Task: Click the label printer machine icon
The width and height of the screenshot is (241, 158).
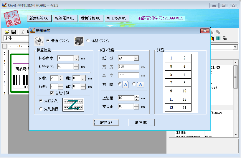Action: pos(79,41)
